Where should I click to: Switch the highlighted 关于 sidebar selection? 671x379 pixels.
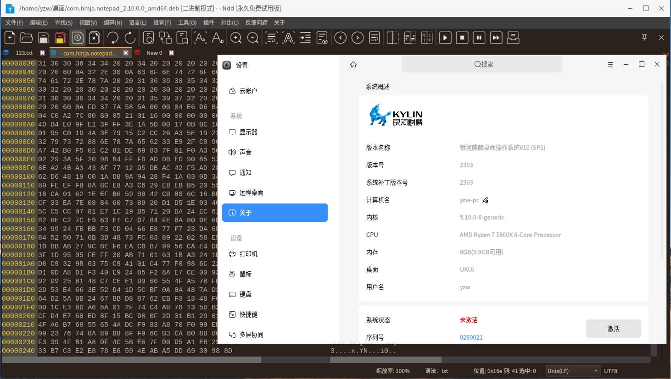(x=274, y=212)
